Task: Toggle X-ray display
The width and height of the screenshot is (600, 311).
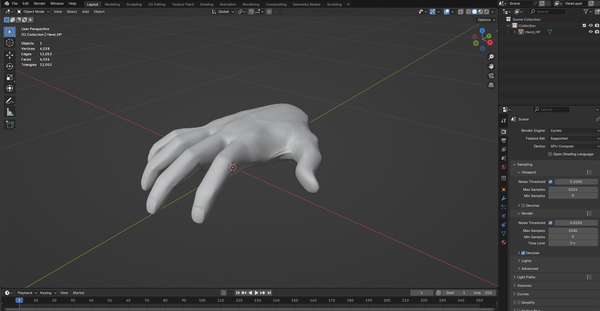Action: pos(460,12)
